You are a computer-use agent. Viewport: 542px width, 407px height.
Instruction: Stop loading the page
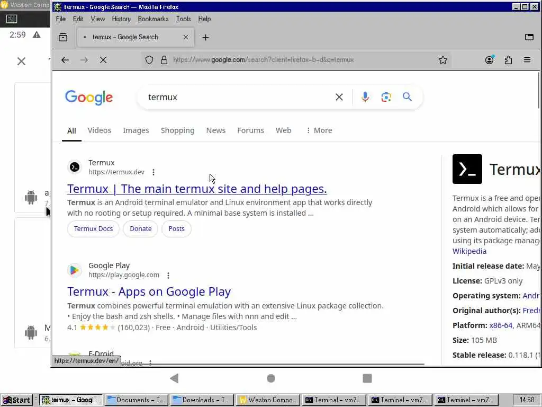click(103, 60)
